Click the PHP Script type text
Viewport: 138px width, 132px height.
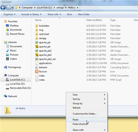(116, 80)
